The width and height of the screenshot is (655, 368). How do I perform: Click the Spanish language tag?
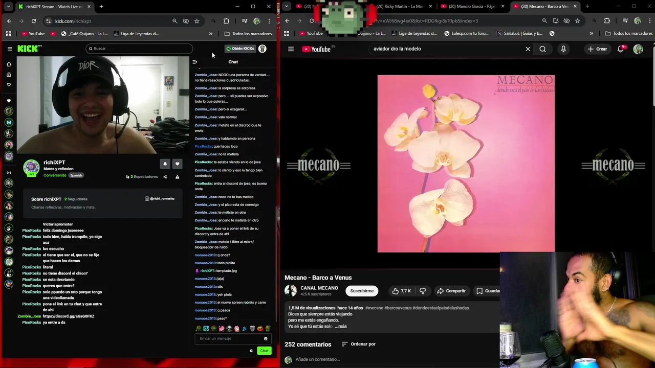click(76, 175)
